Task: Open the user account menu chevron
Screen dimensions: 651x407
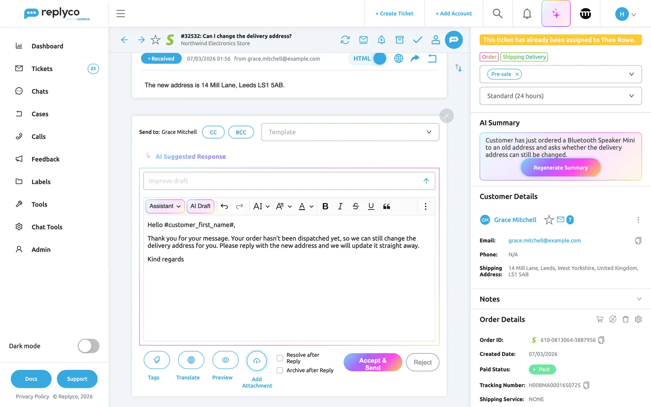Action: [634, 15]
